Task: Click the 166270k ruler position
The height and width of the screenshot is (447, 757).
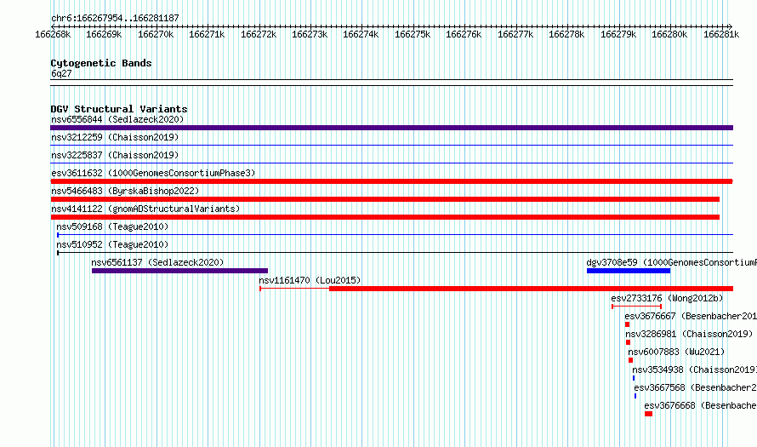Action: click(x=156, y=34)
